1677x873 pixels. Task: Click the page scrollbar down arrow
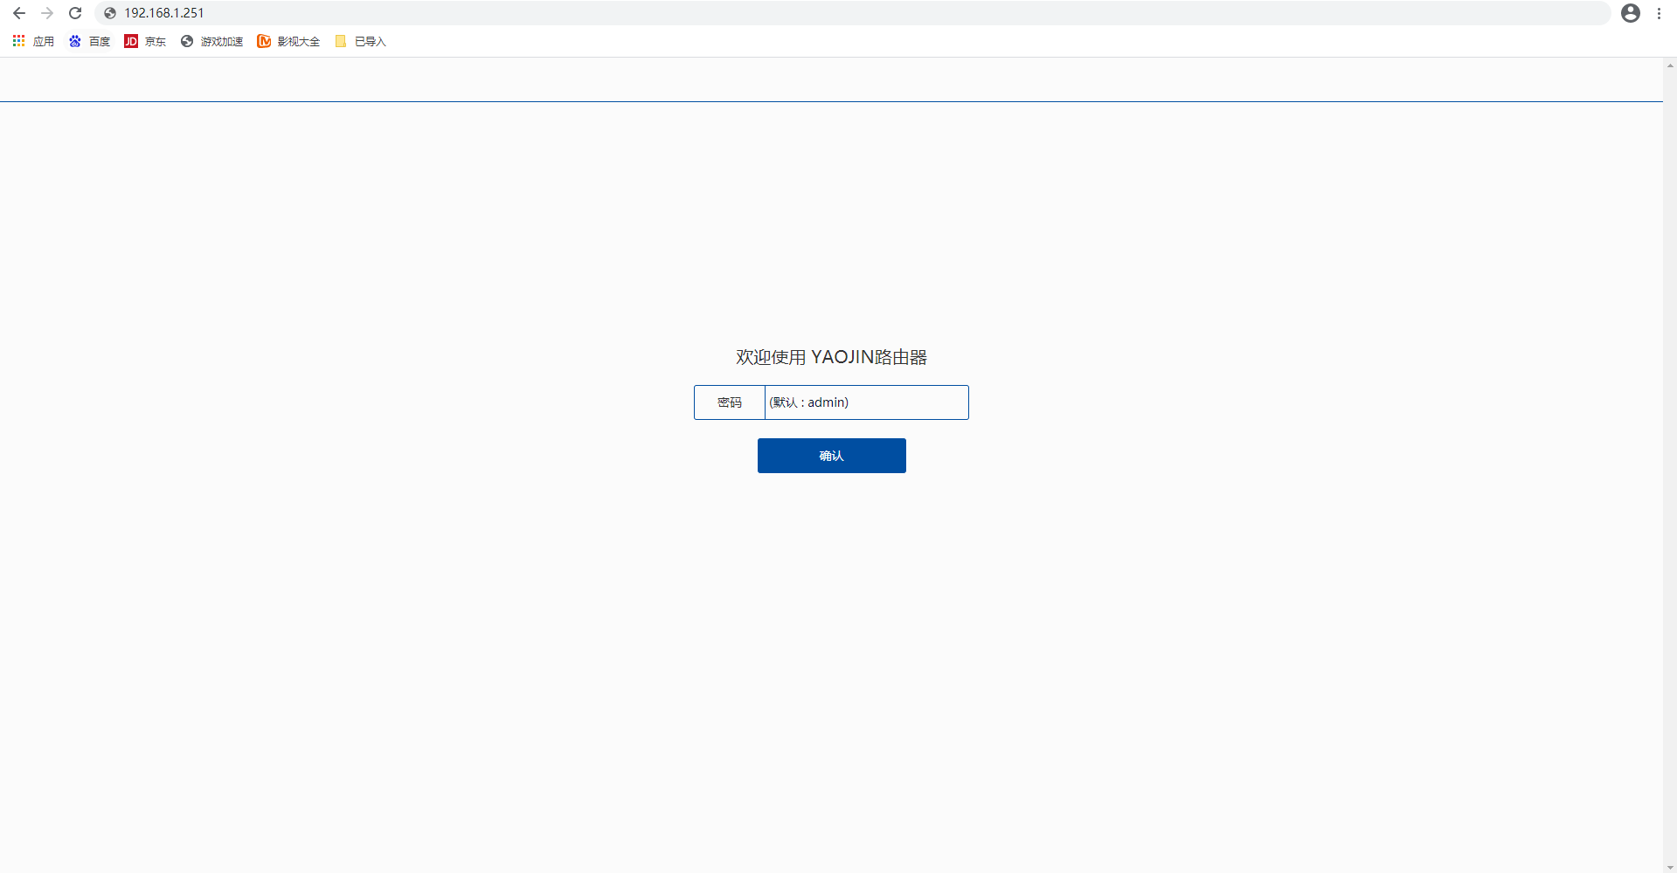pyautogui.click(x=1670, y=867)
